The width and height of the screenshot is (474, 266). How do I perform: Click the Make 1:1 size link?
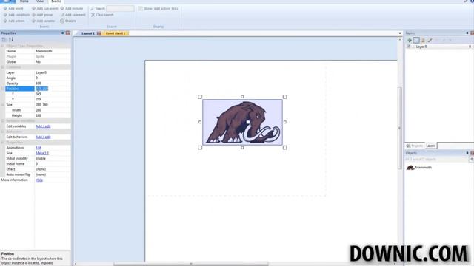click(42, 153)
